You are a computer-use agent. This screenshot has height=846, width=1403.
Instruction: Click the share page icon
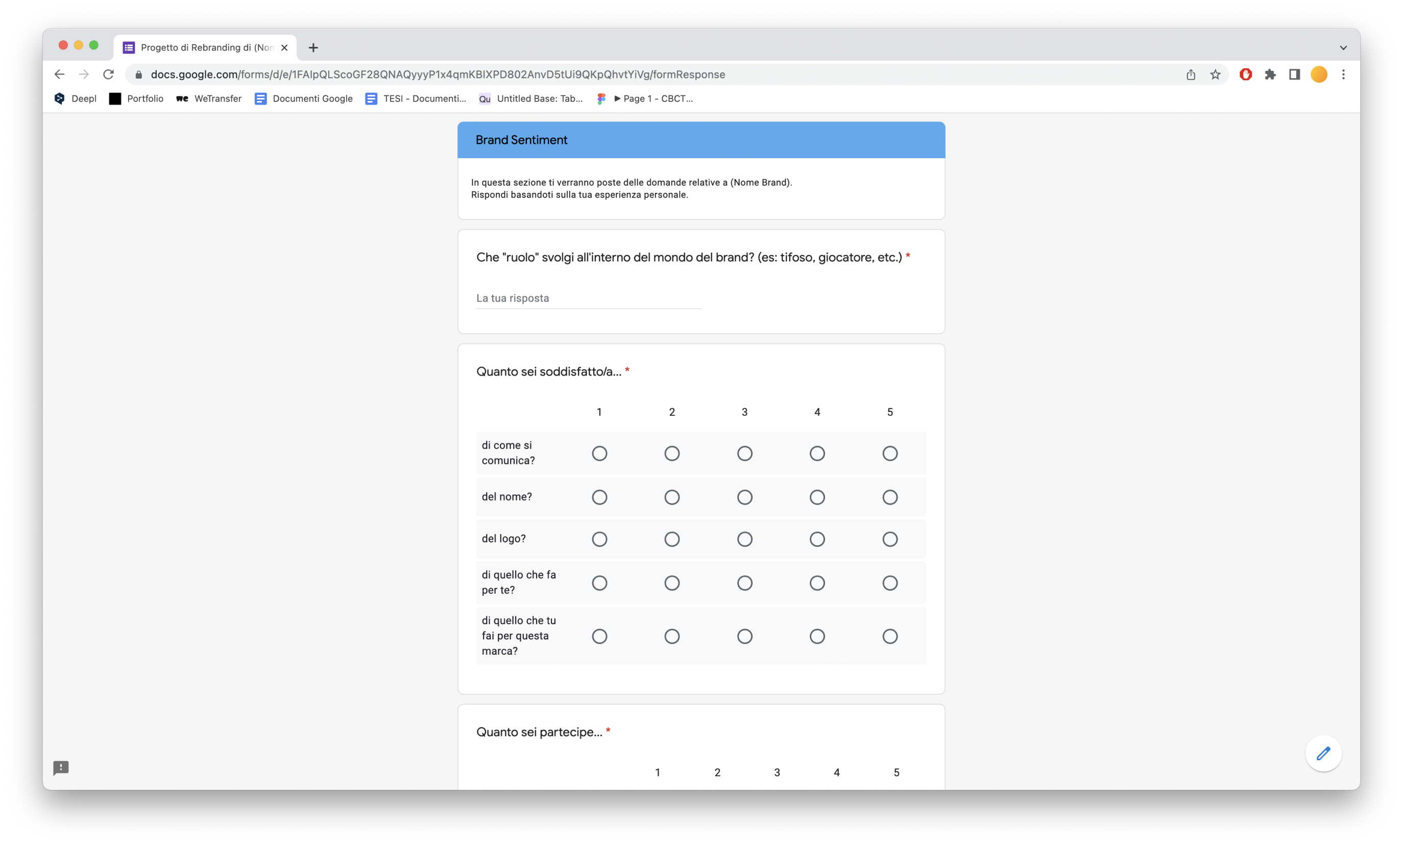point(1191,74)
